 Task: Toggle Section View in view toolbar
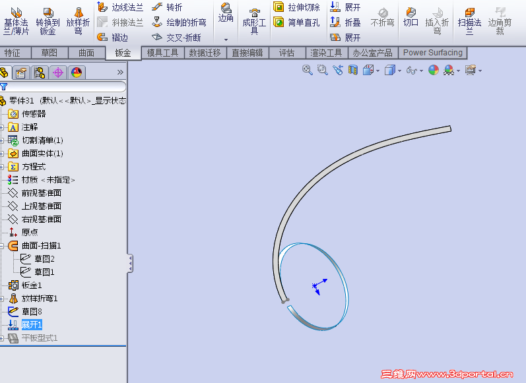coord(353,70)
